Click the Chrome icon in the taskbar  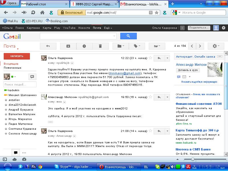click(40, 167)
